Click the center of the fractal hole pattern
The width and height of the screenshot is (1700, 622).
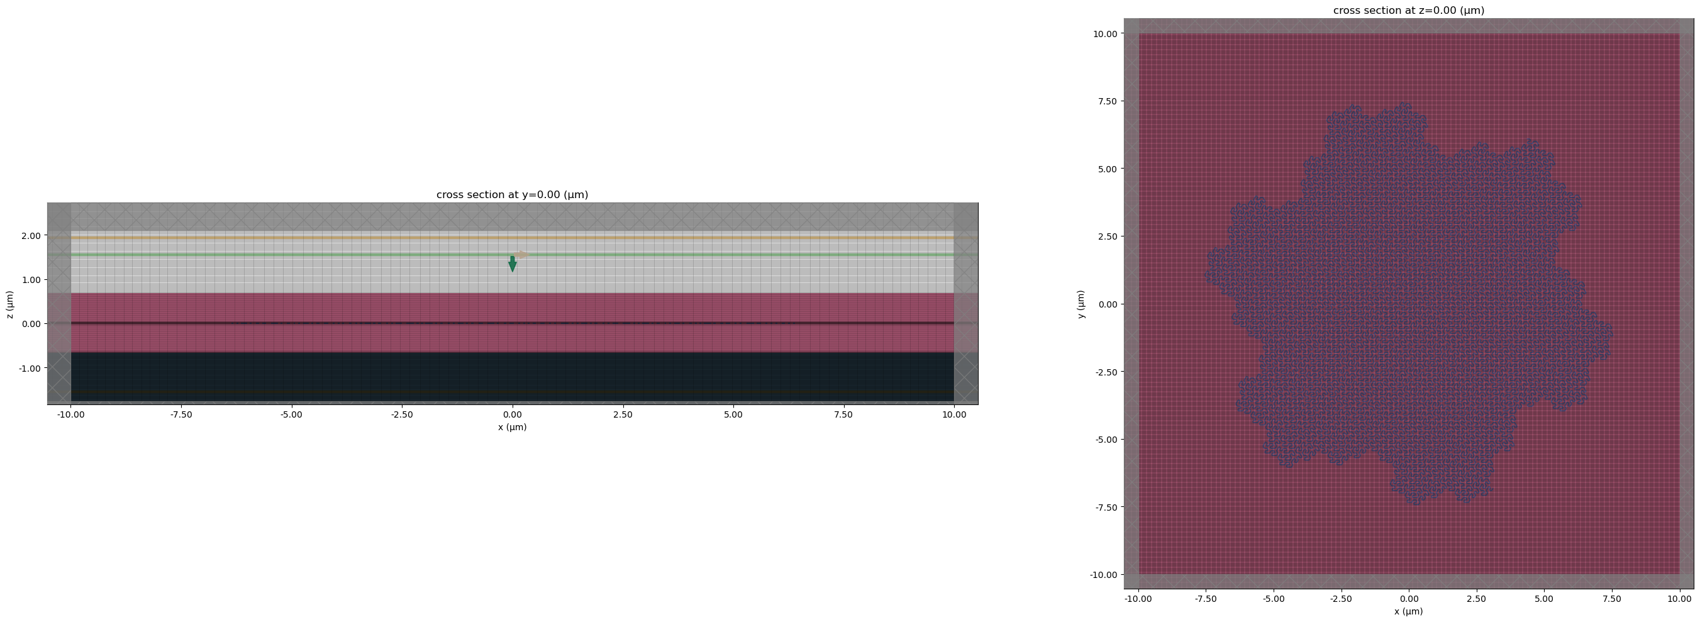click(x=1408, y=304)
